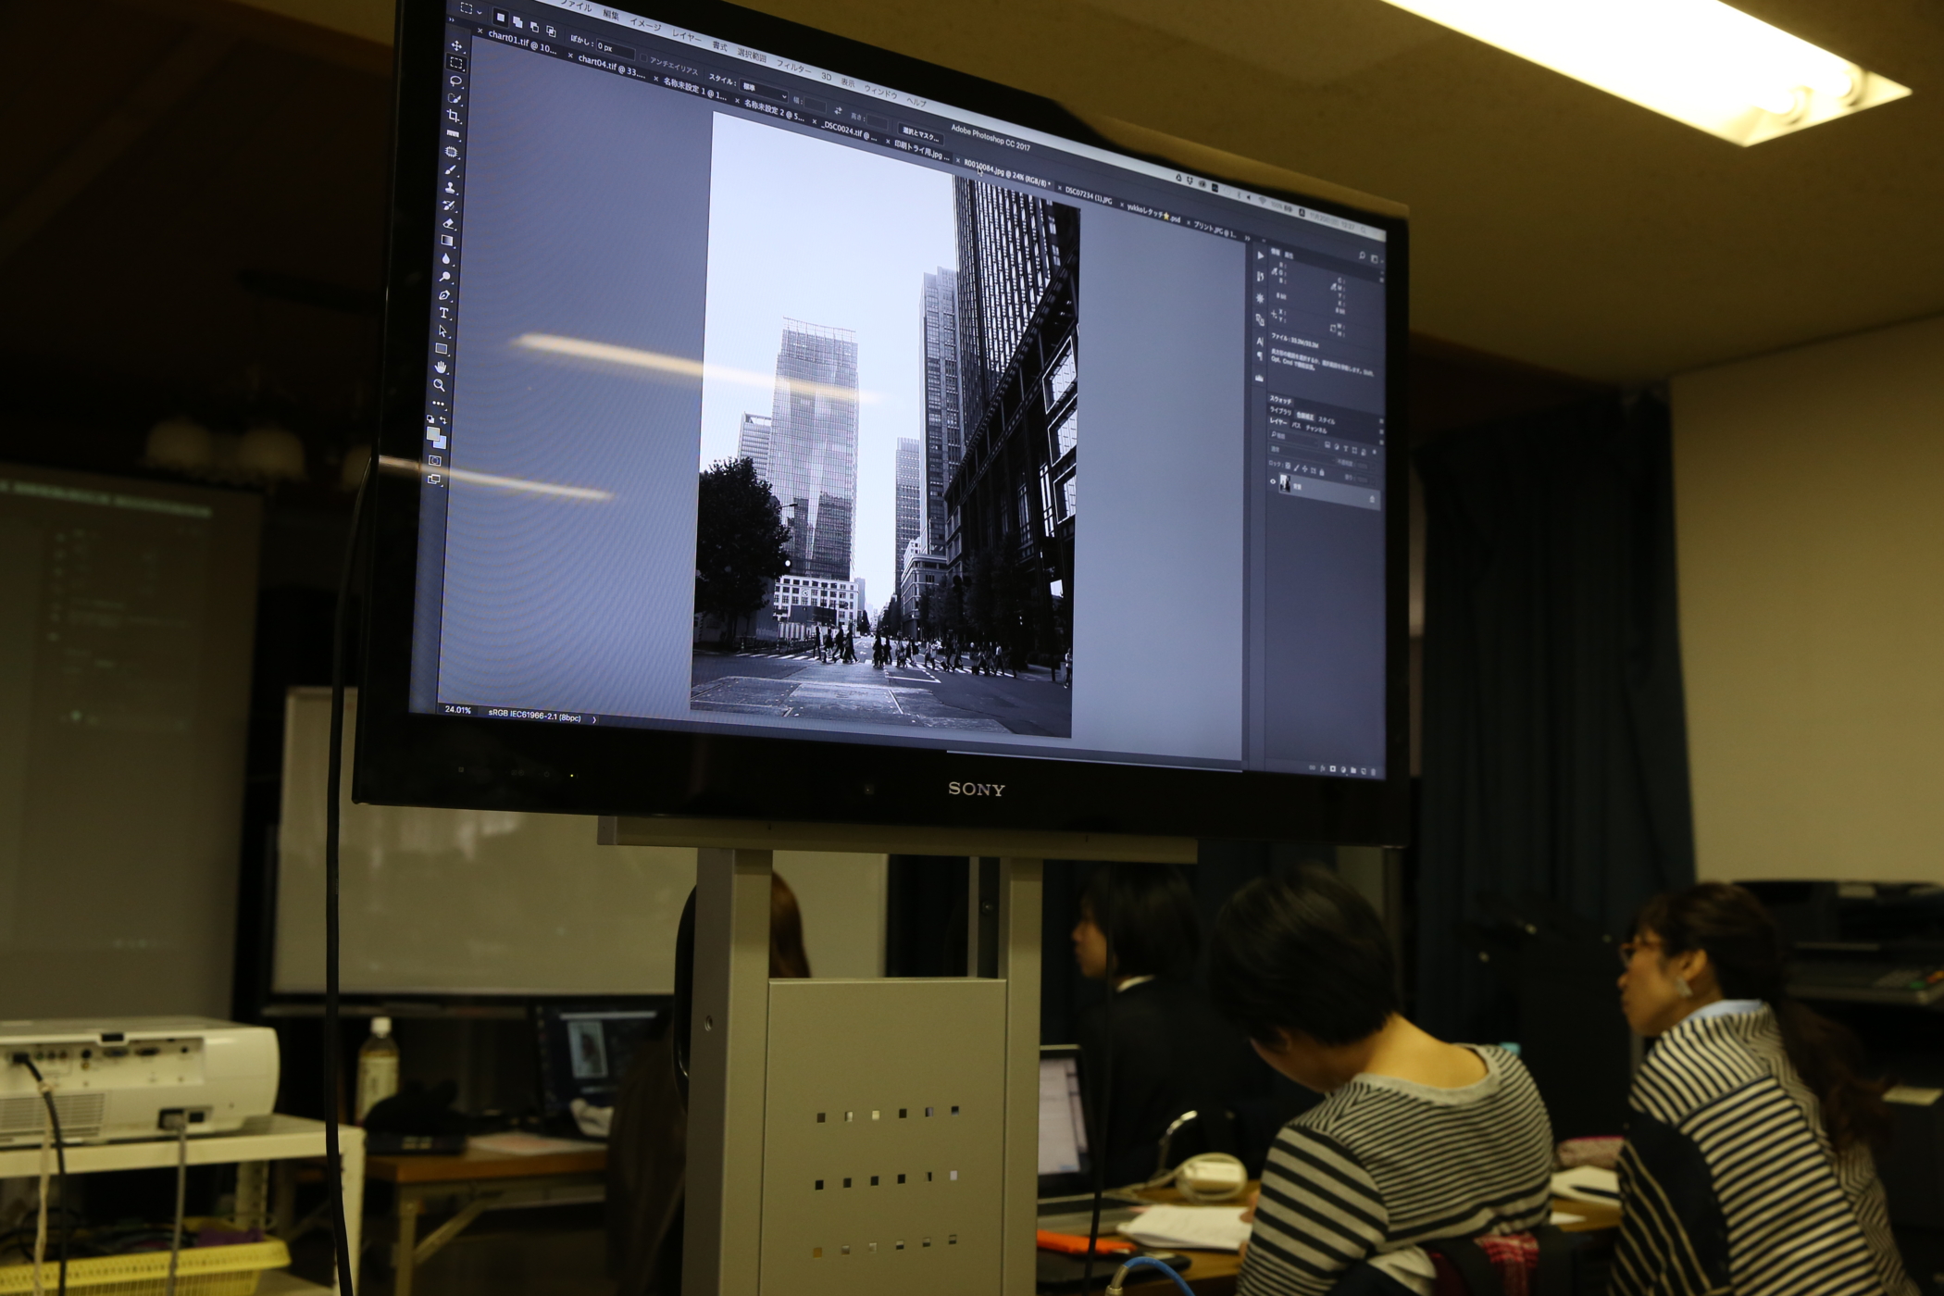Image resolution: width=1944 pixels, height=1296 pixels.
Task: Select the Brush tool
Action: (451, 169)
